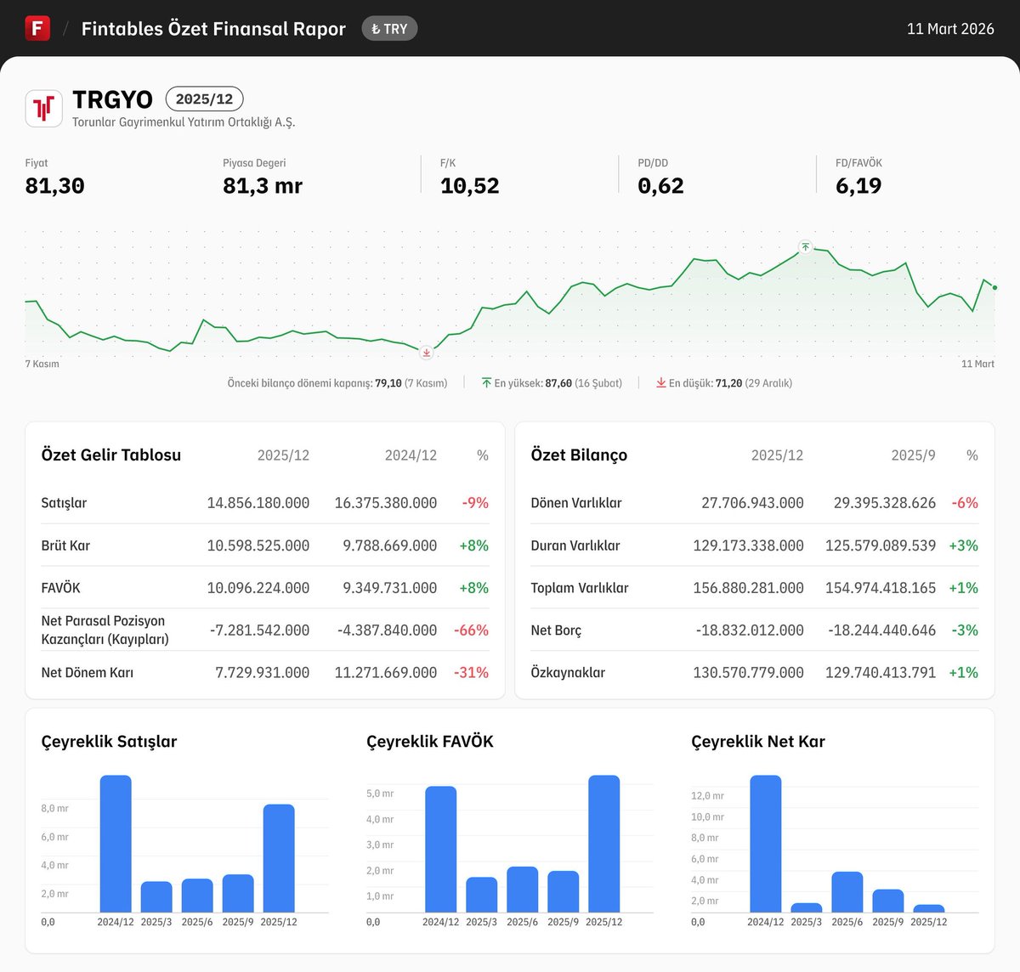Click the Brüt Kar row label
The height and width of the screenshot is (972, 1020).
click(65, 545)
